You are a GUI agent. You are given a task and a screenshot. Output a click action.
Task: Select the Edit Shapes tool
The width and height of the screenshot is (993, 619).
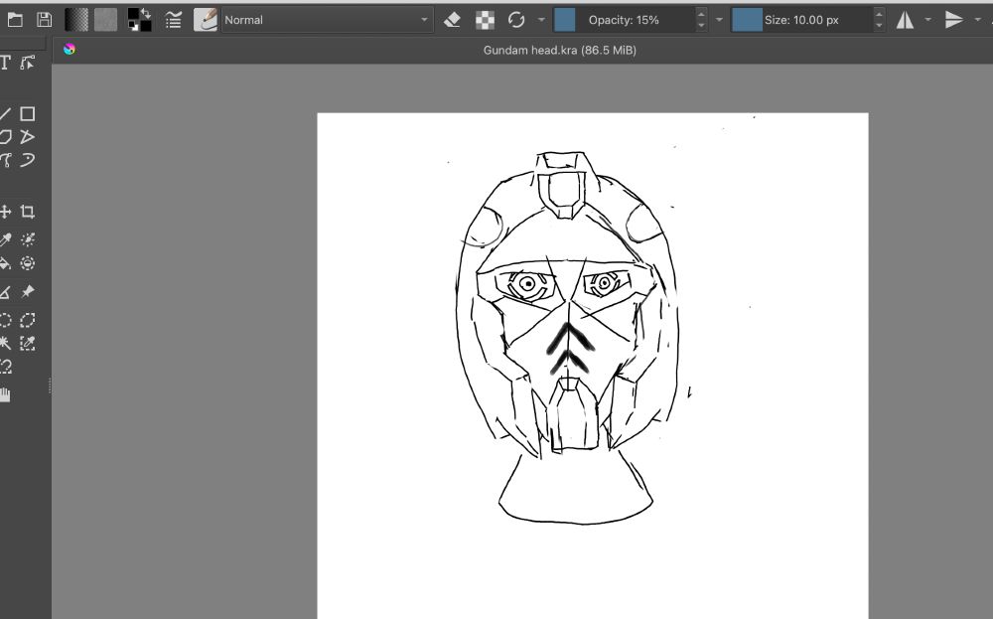(x=27, y=62)
